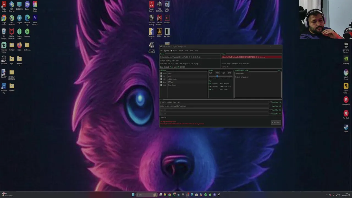This screenshot has width=352, height=198.
Task: Click the Windows Start button on taskbar
Action: (133, 195)
